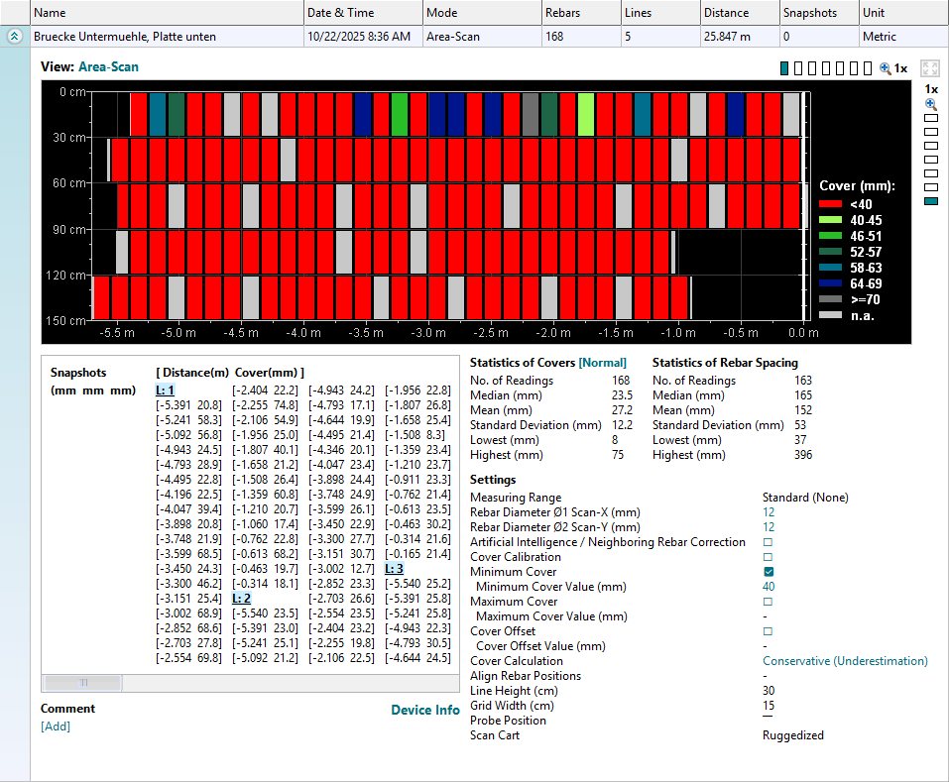The image size is (949, 782).
Task: Enable Artificial Intelligence Neighboring Rebar Correction
Action: pyautogui.click(x=768, y=542)
